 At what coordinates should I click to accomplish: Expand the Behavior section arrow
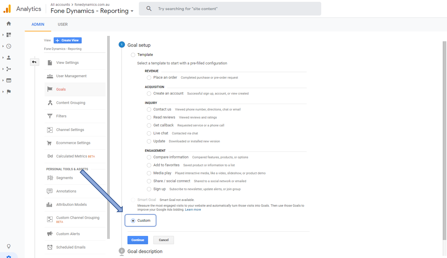(x=3, y=80)
